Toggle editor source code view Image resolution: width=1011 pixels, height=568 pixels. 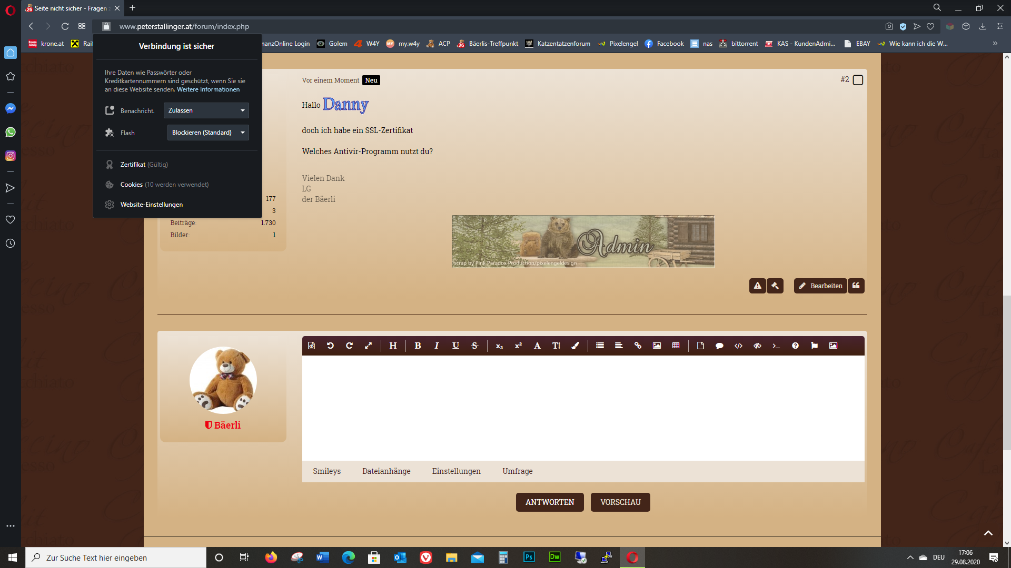311,346
